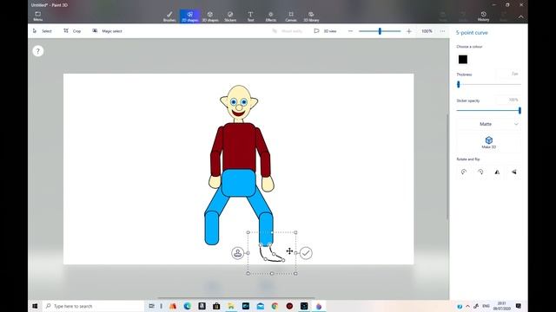Collapse the top ribbon with the chevron
The image size is (556, 312).
[x=520, y=16]
